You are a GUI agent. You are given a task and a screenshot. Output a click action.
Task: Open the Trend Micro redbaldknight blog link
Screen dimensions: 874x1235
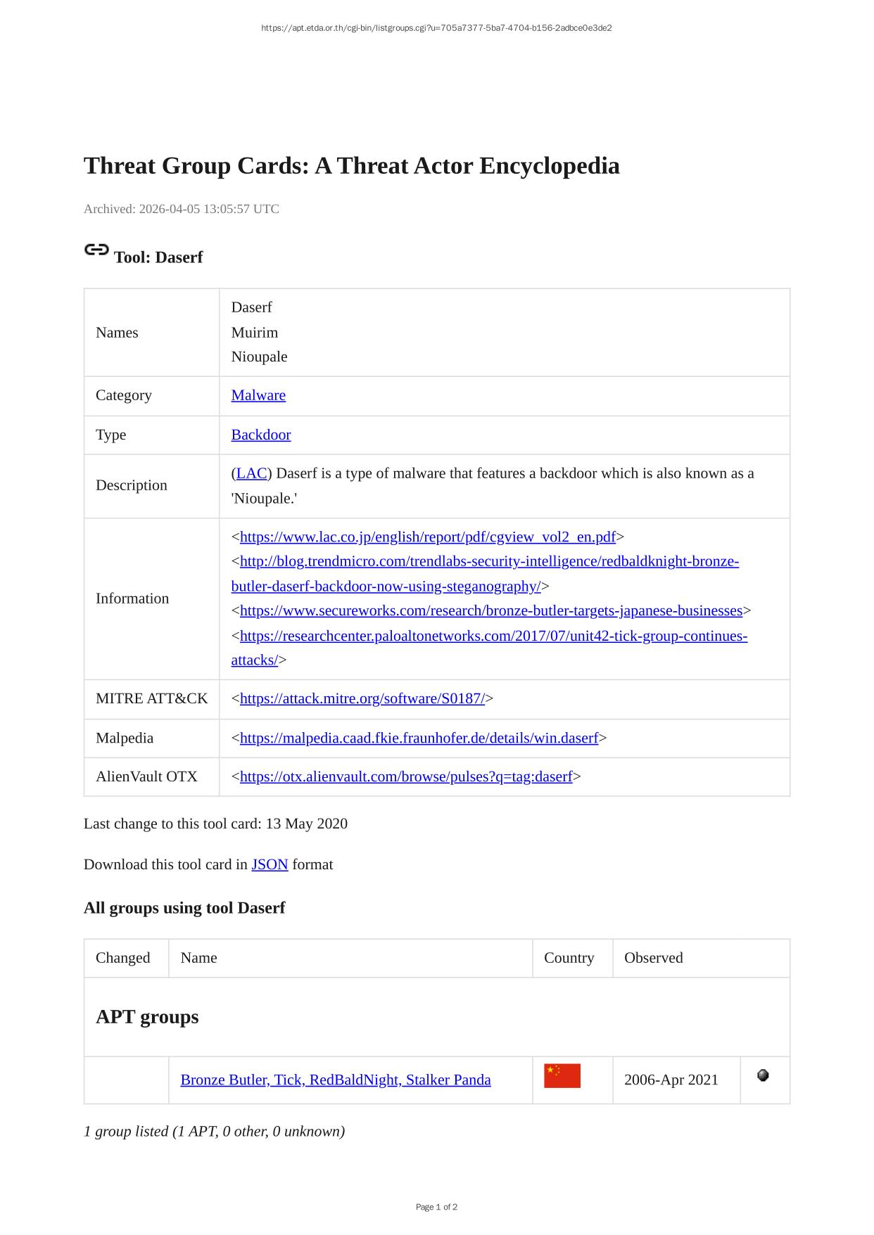489,562
